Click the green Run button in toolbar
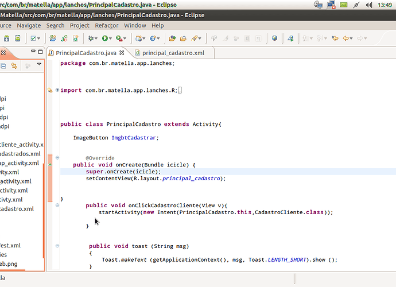396x287 pixels. point(106,38)
